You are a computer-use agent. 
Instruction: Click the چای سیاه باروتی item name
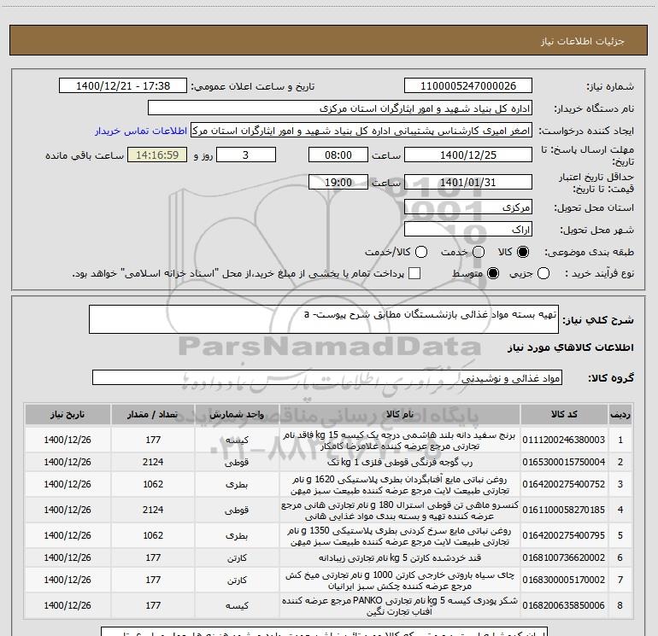coord(400,581)
